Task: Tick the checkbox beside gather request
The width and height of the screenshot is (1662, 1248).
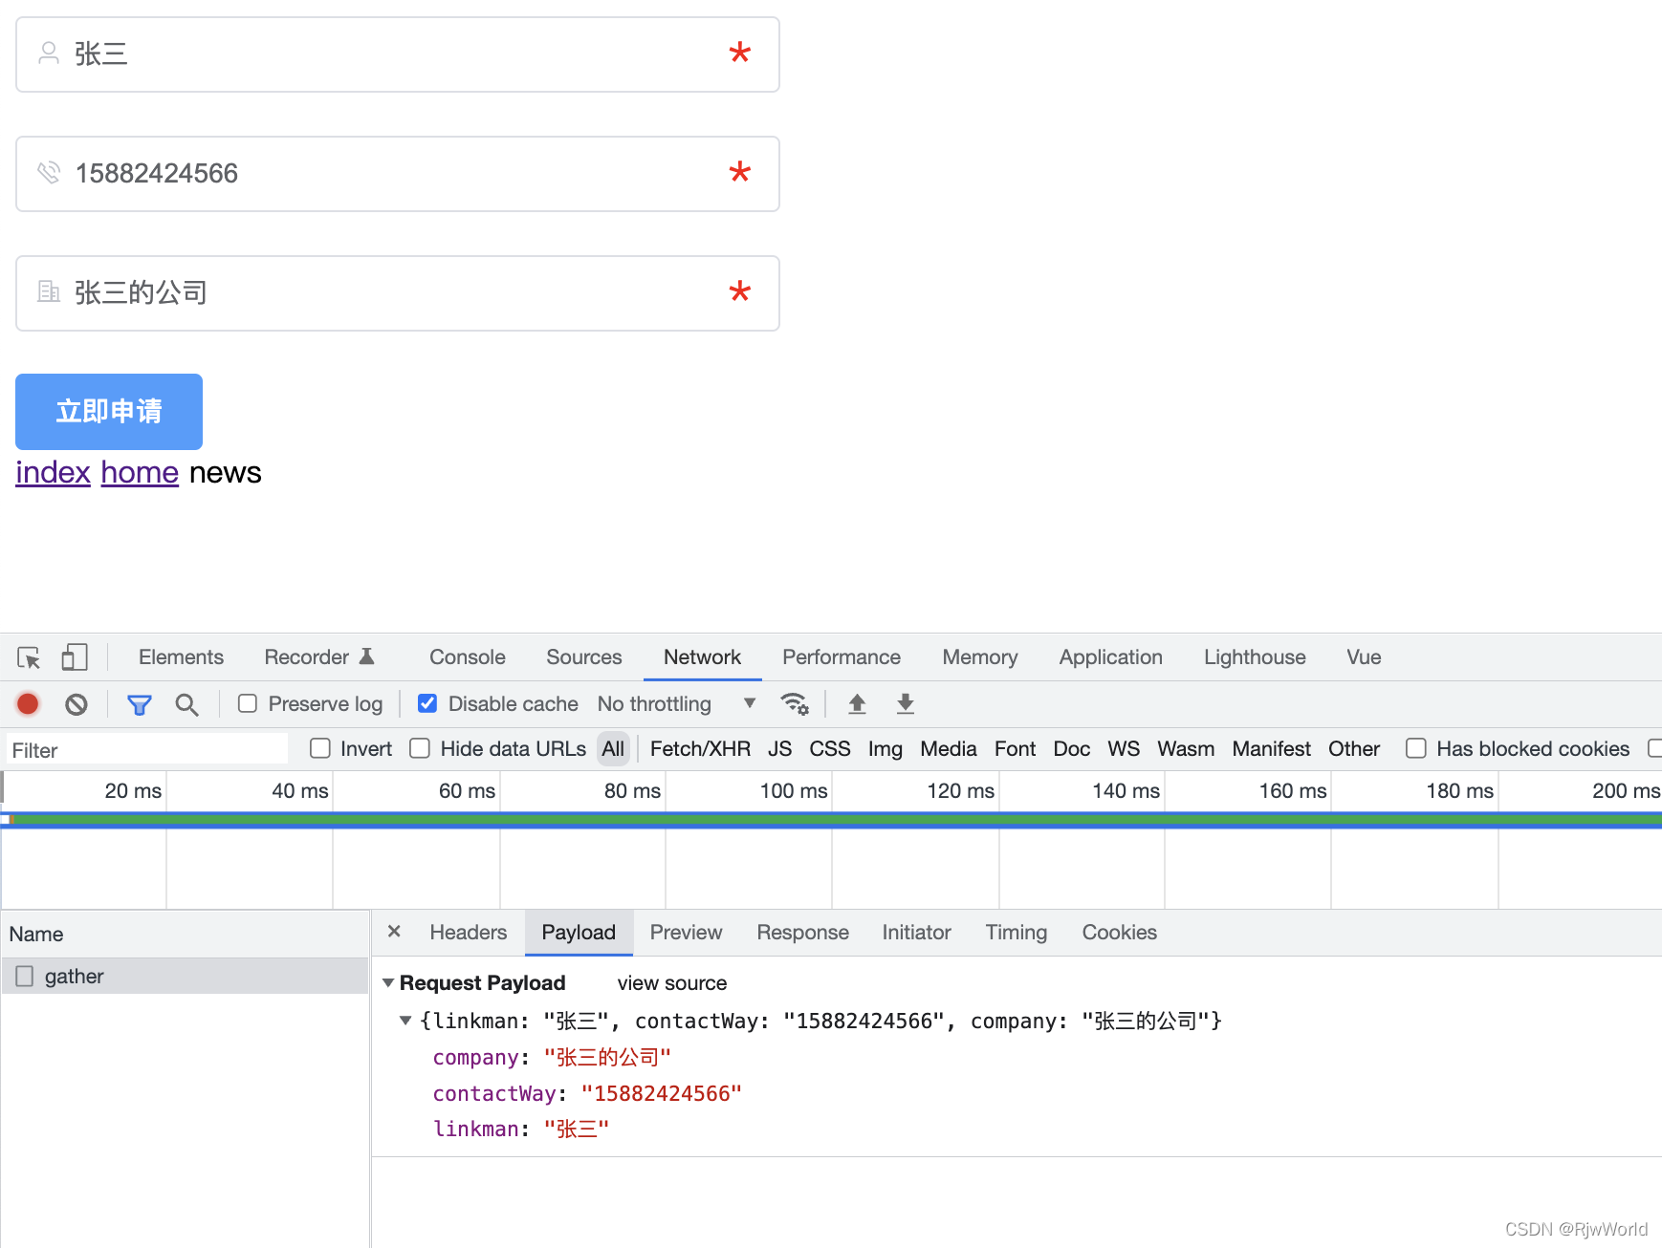Action: pos(25,976)
